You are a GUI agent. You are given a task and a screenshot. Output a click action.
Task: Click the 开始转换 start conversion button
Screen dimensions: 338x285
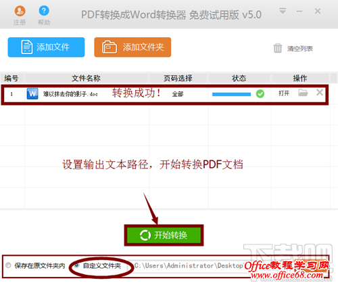coord(164,235)
